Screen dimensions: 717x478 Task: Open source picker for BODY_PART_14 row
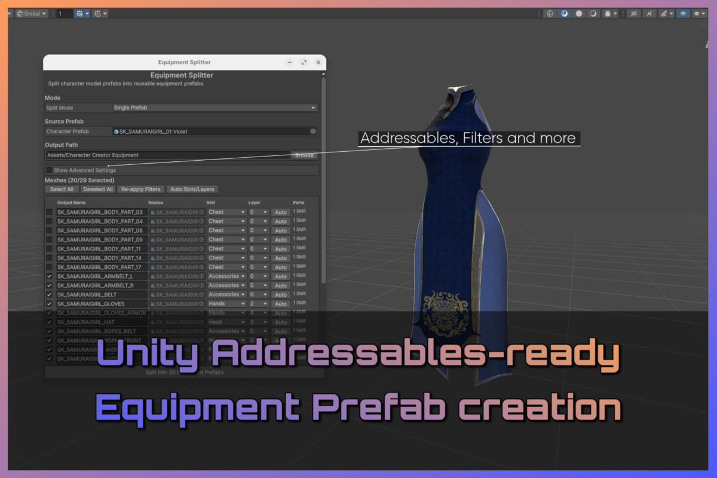click(202, 258)
